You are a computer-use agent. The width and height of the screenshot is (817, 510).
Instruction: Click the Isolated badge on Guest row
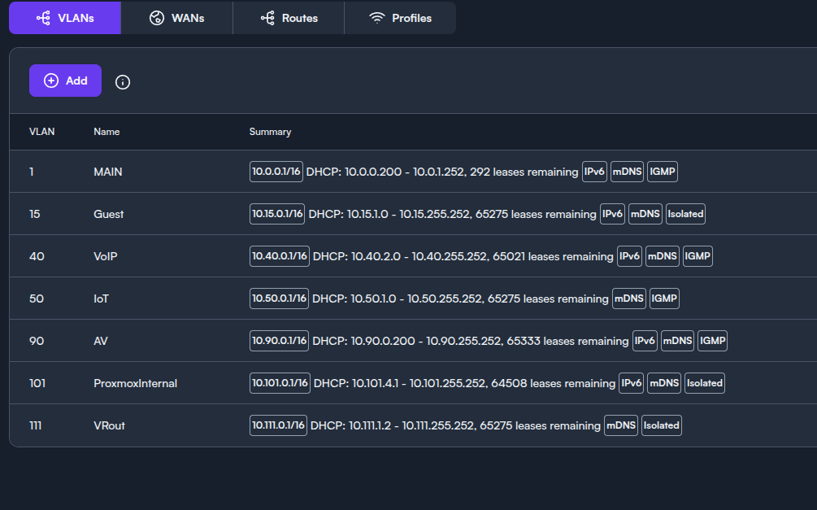tap(685, 214)
